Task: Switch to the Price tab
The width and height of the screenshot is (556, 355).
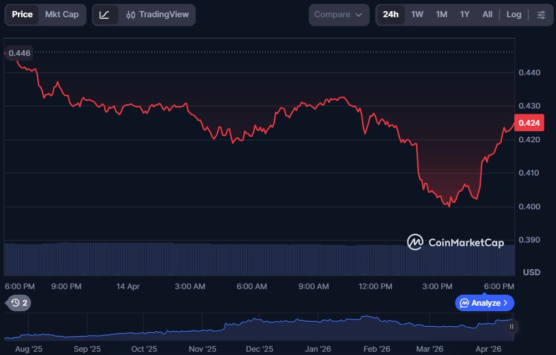Action: pyautogui.click(x=22, y=15)
